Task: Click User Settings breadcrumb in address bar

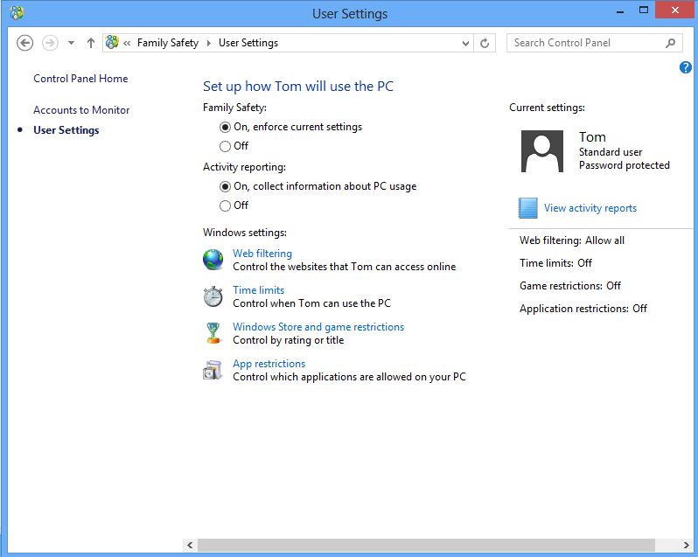Action: tap(248, 43)
